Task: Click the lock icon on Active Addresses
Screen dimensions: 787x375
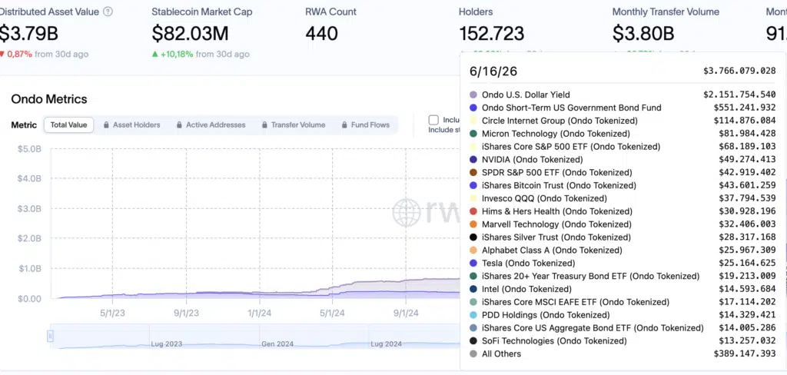Action: point(179,125)
